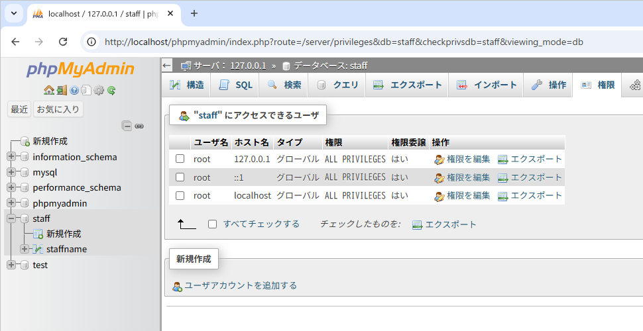Open the インポート tab
The height and width of the screenshot is (331, 643).
click(487, 85)
